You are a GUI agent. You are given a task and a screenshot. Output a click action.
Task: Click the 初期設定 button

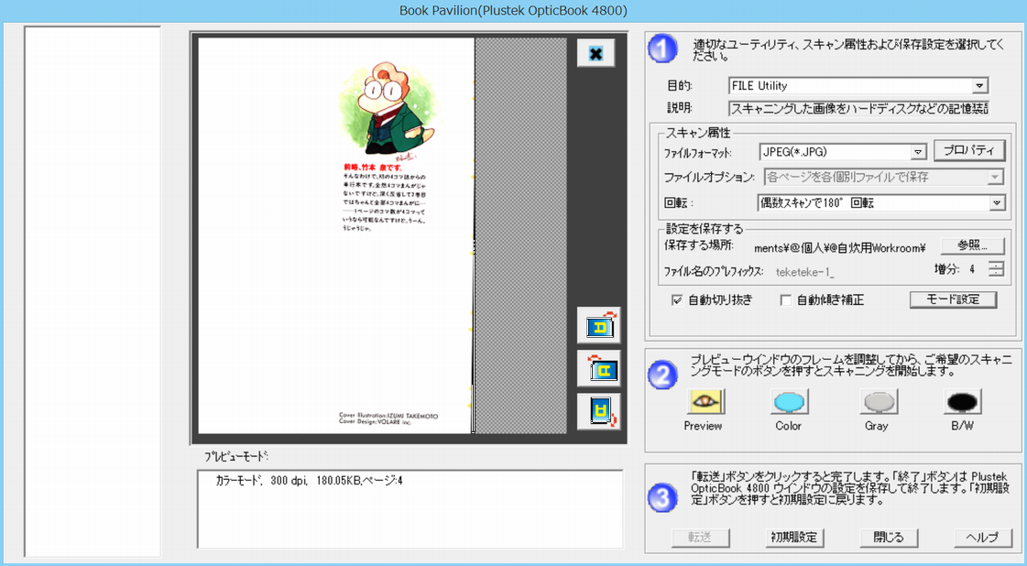click(793, 538)
